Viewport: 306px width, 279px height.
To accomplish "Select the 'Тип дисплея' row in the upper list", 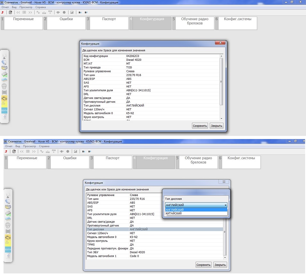I will (x=151, y=106).
